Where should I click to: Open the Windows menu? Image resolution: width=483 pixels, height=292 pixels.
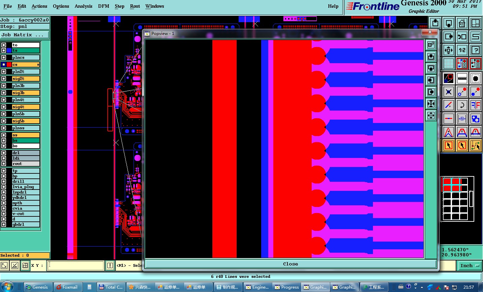155,6
